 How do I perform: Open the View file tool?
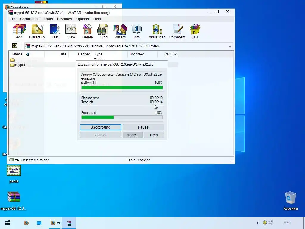71,31
